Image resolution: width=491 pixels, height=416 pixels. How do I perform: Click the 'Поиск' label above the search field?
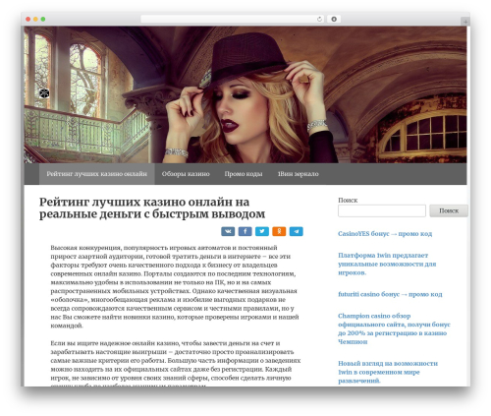[348, 200]
